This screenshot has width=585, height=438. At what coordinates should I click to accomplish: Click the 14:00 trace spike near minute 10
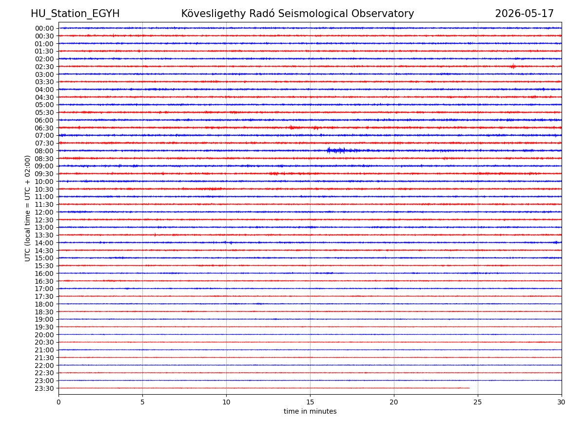pyautogui.click(x=226, y=242)
